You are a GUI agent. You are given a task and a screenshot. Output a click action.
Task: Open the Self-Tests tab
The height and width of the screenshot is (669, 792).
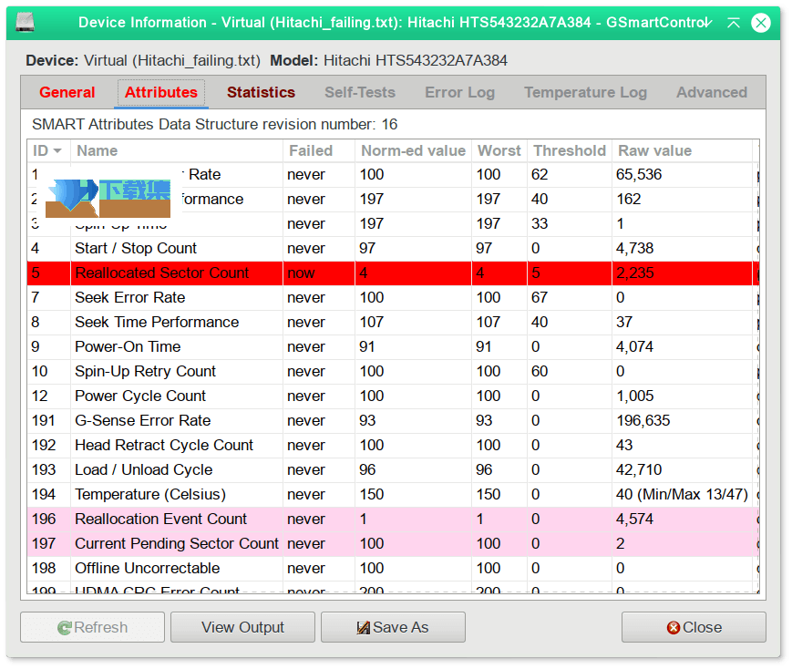360,92
